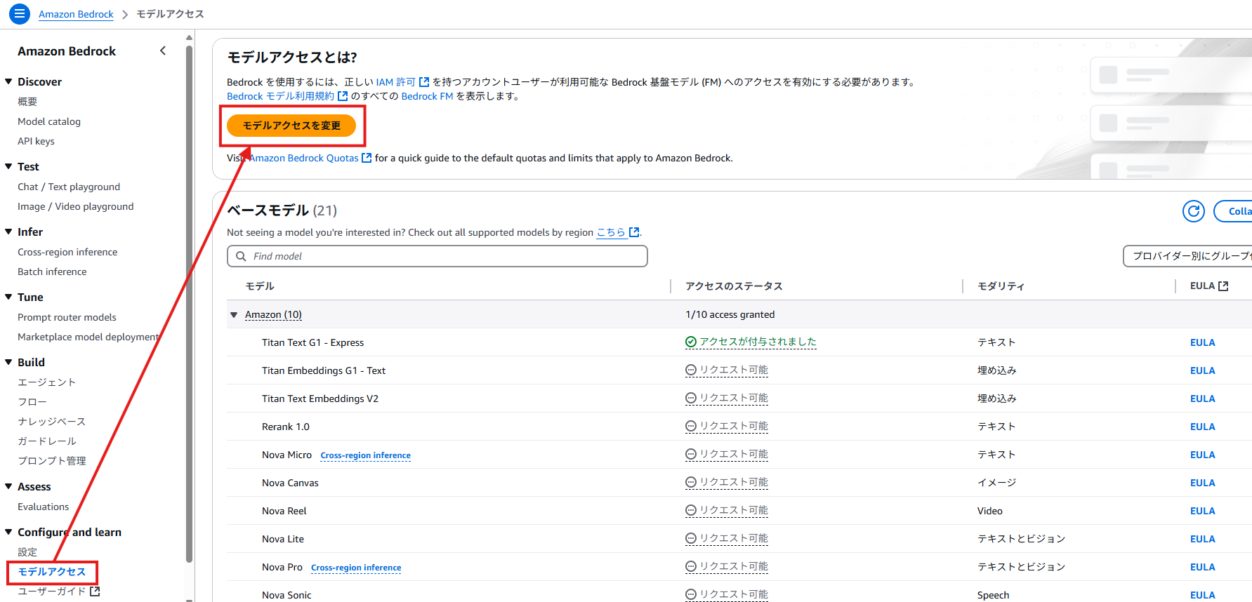Viewport: 1252px width, 602px height.
Task: Open 設定 in the sidebar
Action: [x=27, y=552]
